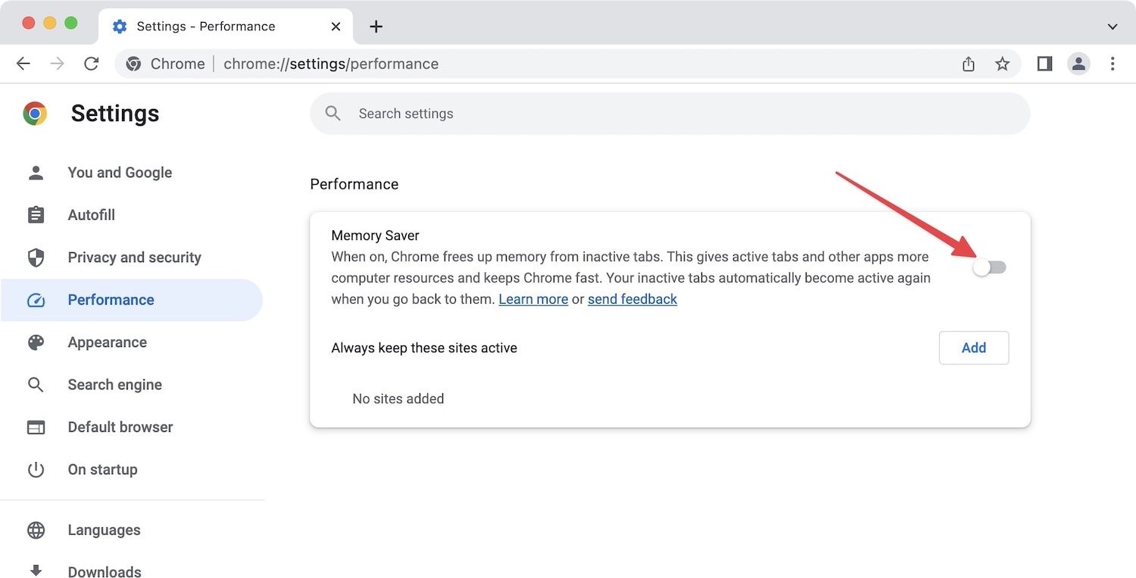Click the reload page icon

point(92,64)
